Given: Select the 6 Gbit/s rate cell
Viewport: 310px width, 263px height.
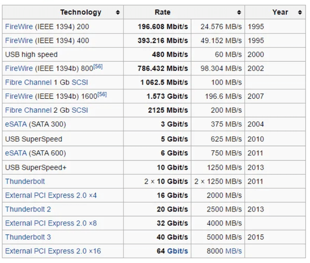Looking at the screenshot, I should click(158, 153).
